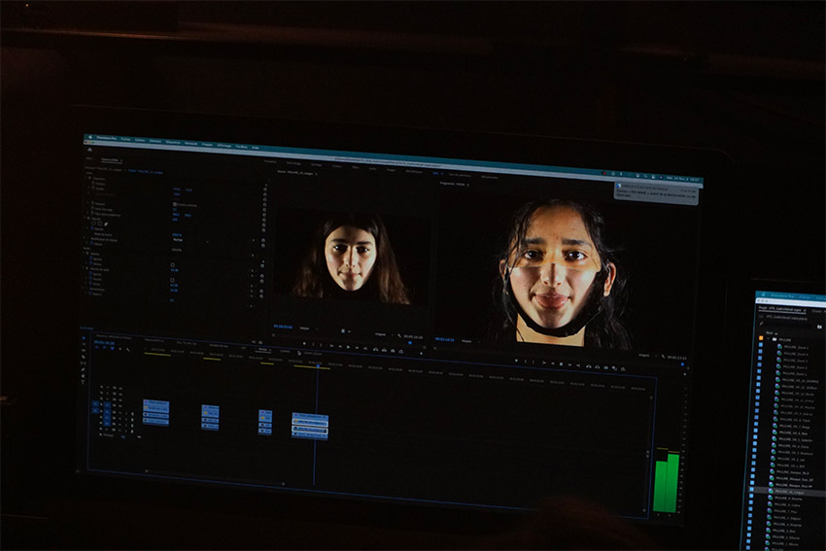The image size is (826, 551).
Task: Toggle Snap in the timeline header
Action: point(104,348)
